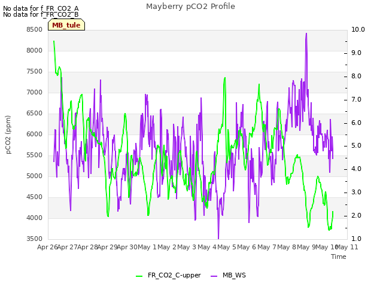
Task: Click the 4.0 right axis tick label
Action: click(x=357, y=169)
